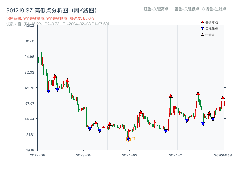Click the 红色-关键高点 header legend

tap(156, 9)
